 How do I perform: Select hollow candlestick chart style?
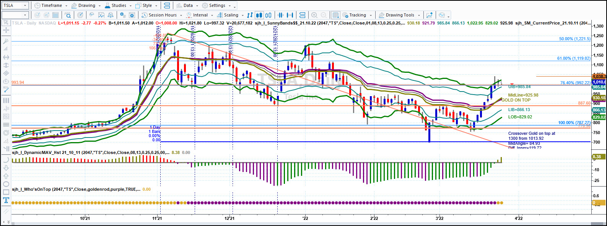pos(269,15)
